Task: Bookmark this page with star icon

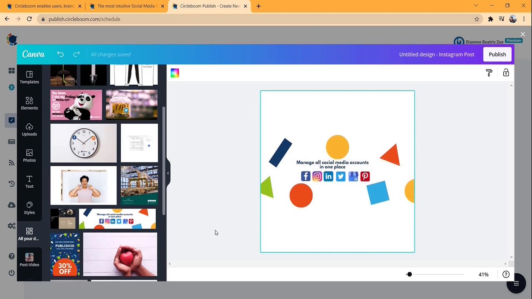Action: pos(477,19)
